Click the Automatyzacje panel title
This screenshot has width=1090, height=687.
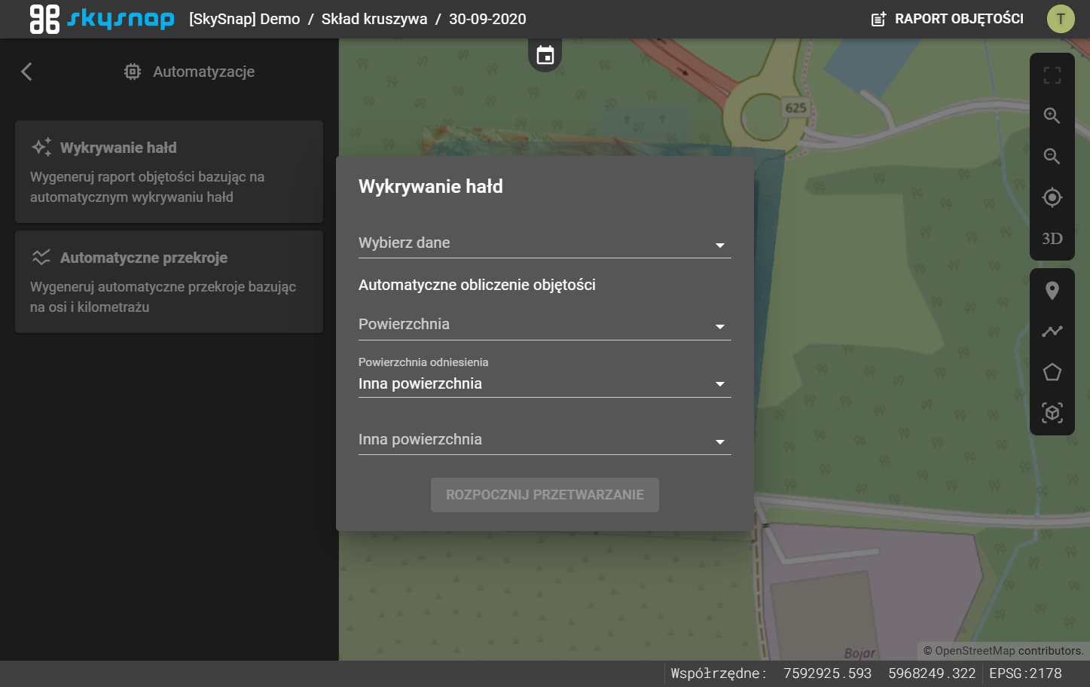coord(203,72)
